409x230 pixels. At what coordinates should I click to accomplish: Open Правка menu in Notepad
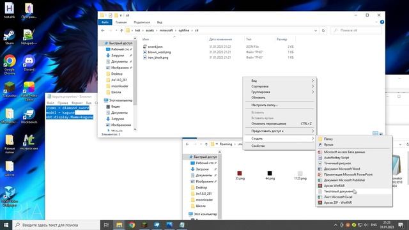(x=63, y=103)
